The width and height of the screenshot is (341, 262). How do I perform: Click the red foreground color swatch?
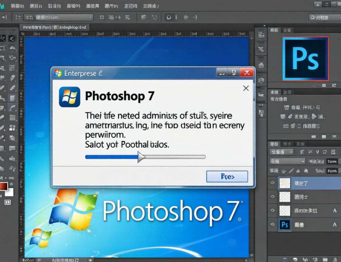click(x=4, y=187)
